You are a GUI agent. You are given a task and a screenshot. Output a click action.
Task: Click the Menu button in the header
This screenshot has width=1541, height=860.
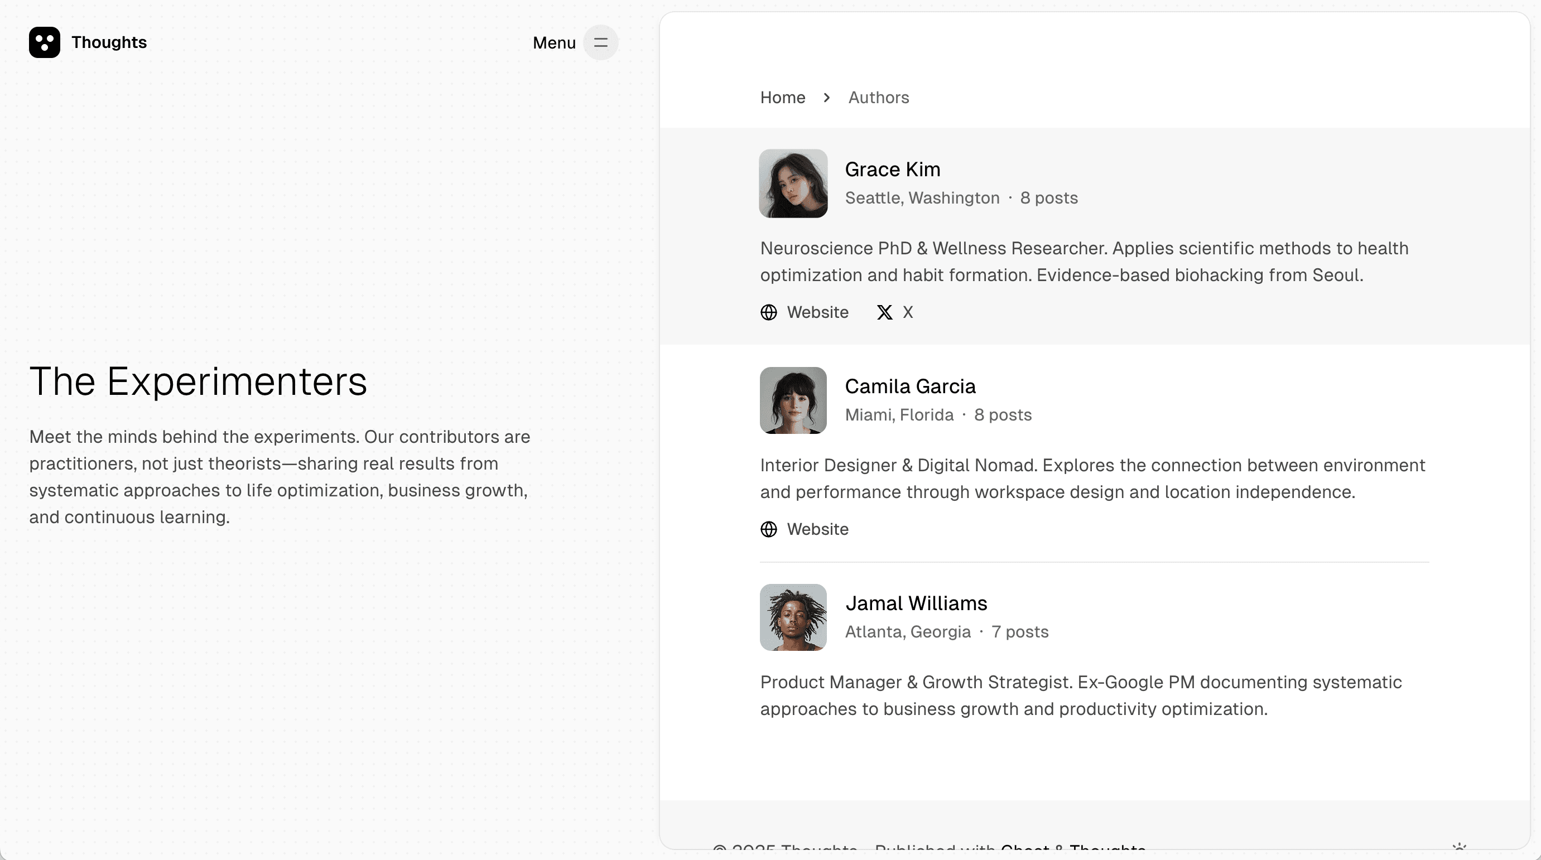pyautogui.click(x=552, y=42)
